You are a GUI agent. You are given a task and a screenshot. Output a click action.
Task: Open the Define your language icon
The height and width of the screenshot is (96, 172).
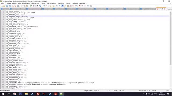[x=65, y=6]
